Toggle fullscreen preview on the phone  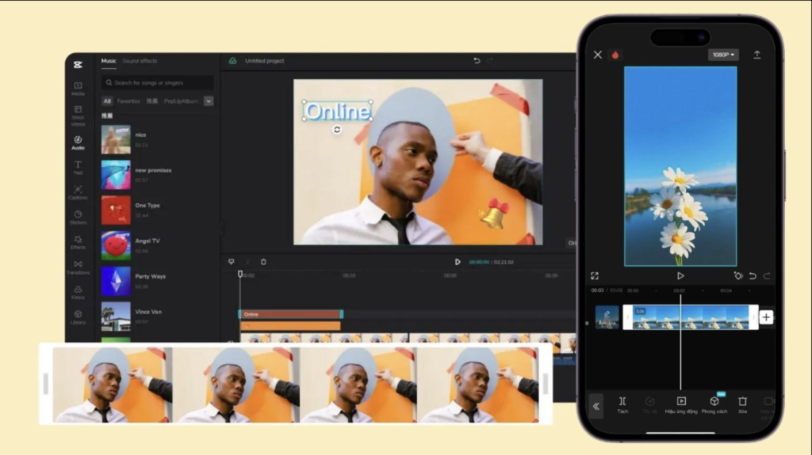(x=595, y=276)
